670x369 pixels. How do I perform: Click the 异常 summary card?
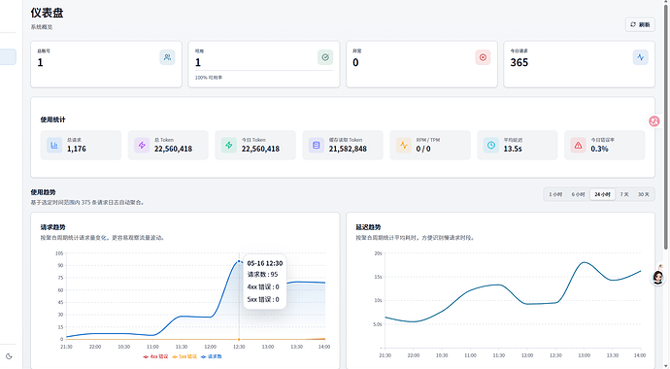point(421,64)
